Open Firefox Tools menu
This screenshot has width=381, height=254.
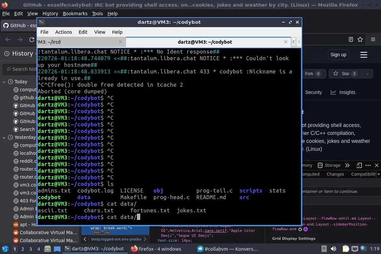pos(98,14)
